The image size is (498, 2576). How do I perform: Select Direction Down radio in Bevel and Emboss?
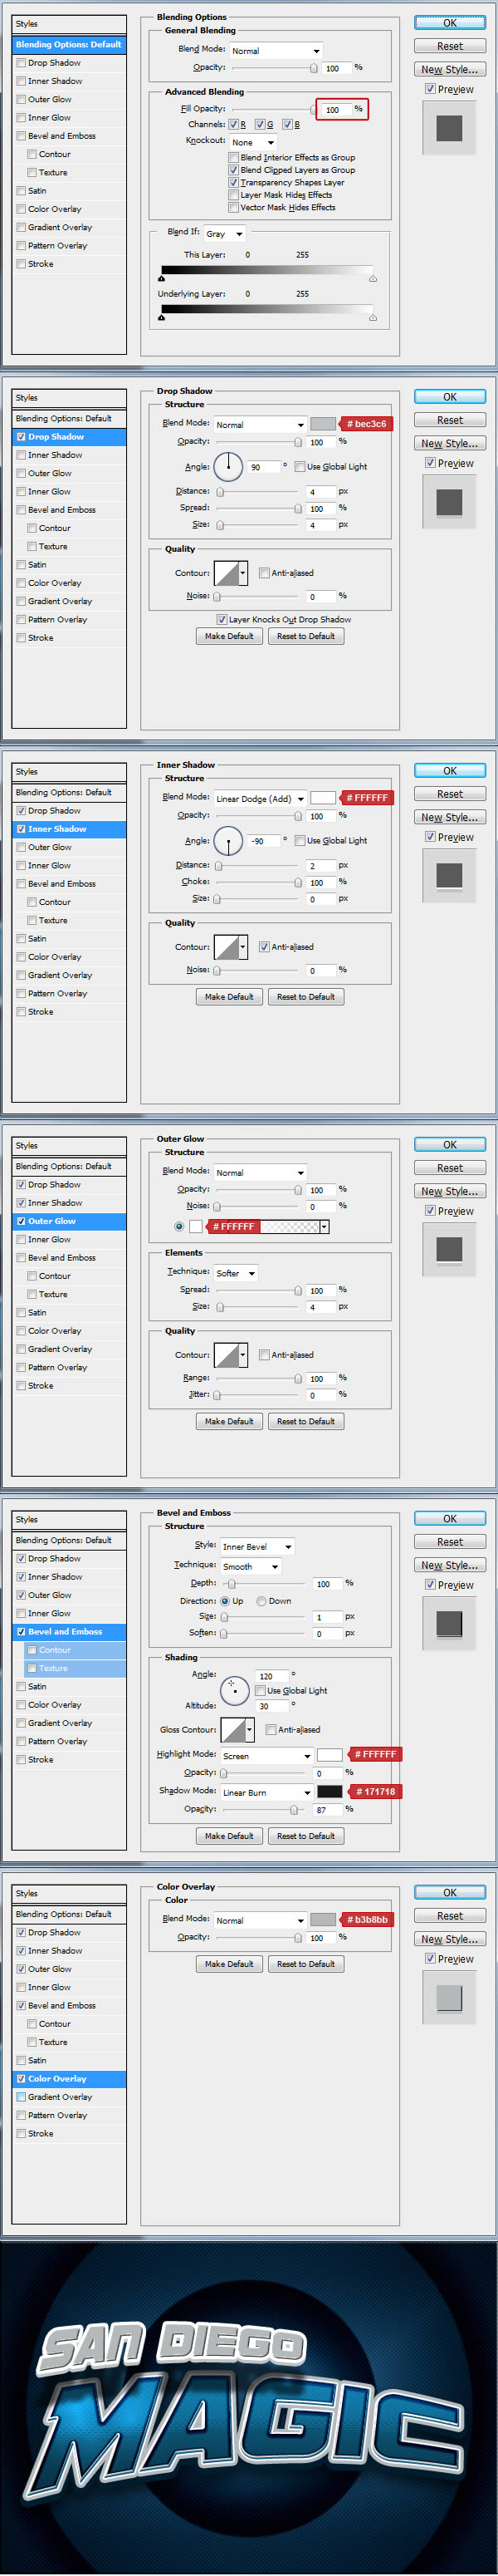click(261, 1601)
